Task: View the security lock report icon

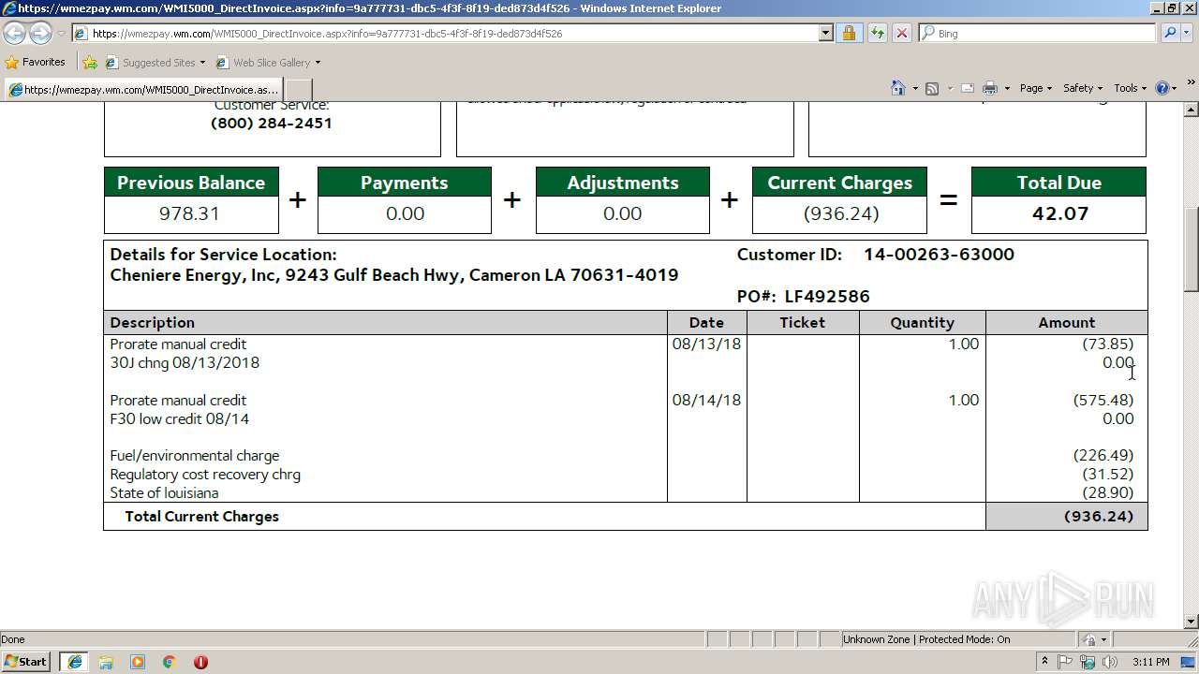Action: (x=849, y=33)
